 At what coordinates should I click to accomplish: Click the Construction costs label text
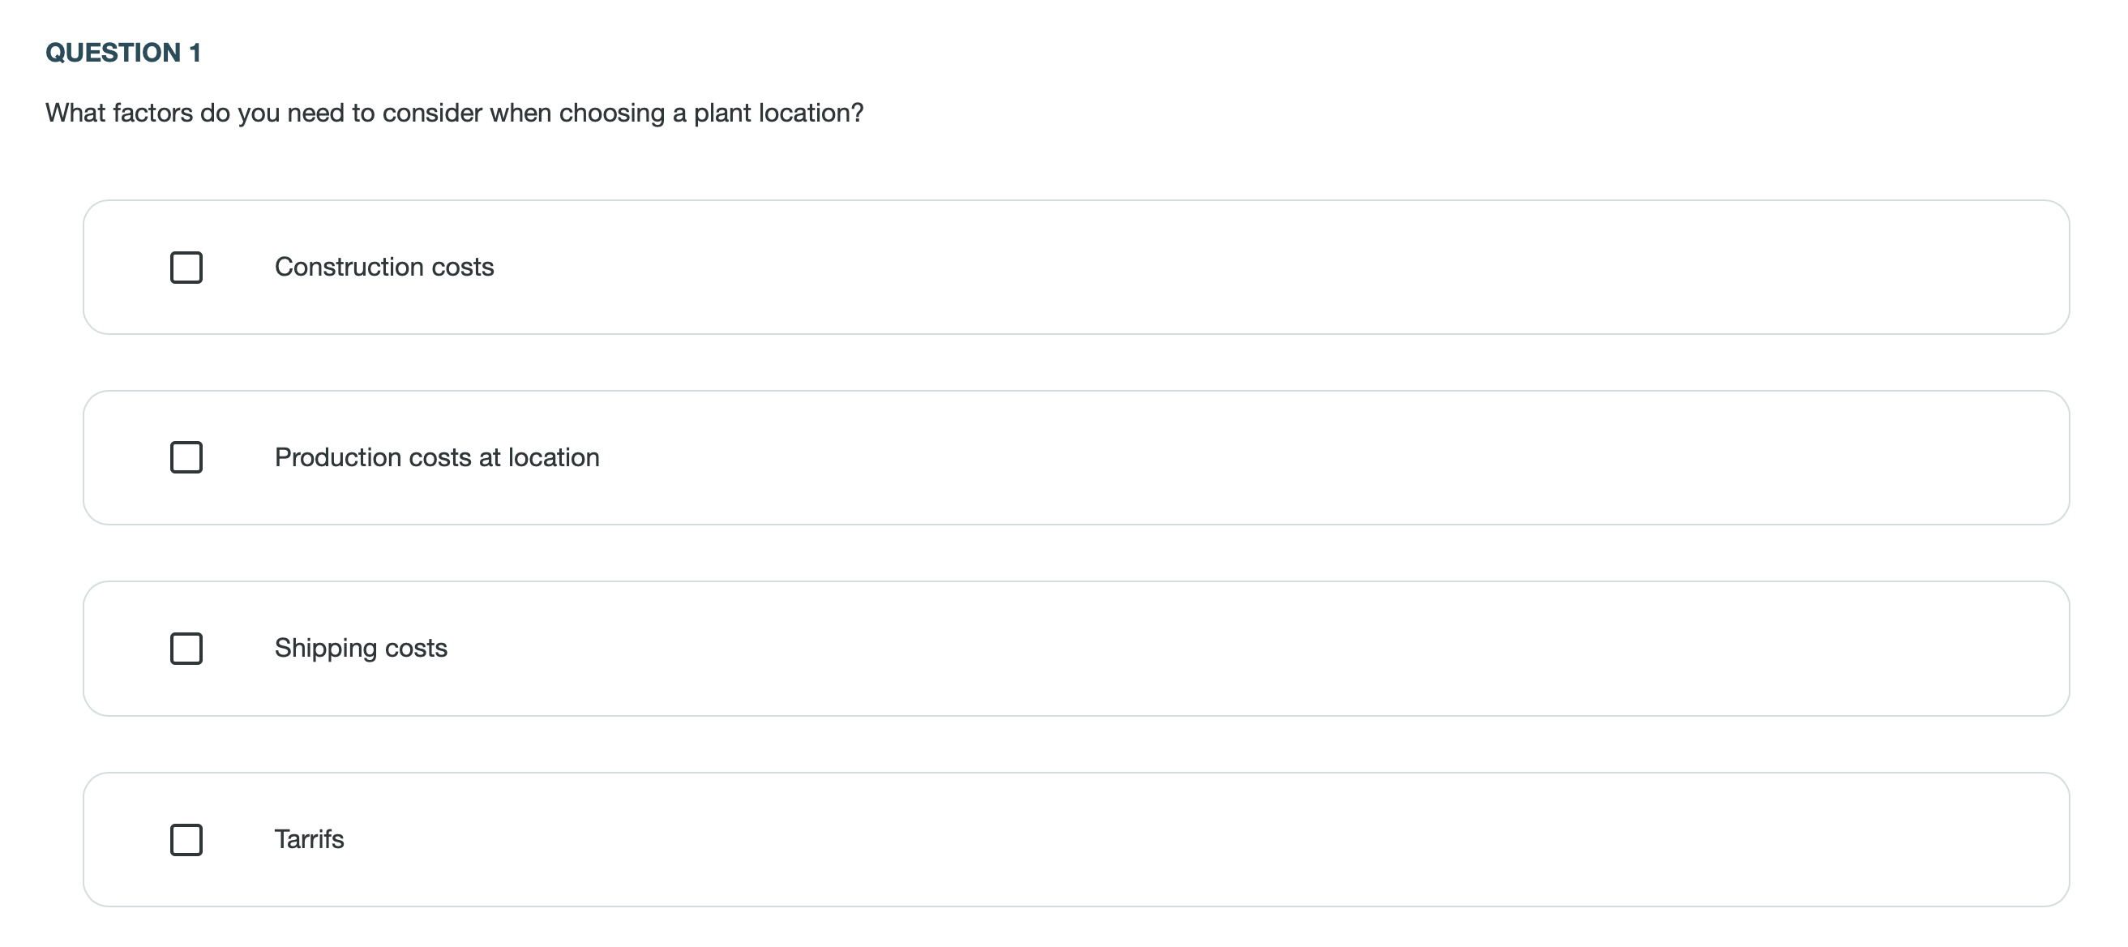[384, 266]
